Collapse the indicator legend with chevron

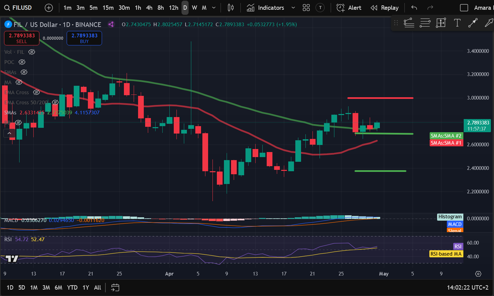[9, 134]
